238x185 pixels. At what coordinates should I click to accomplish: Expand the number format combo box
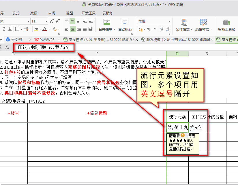(169, 21)
